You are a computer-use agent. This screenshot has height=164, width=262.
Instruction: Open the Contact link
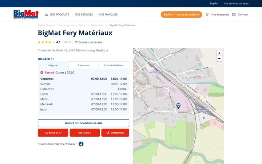coord(243,15)
